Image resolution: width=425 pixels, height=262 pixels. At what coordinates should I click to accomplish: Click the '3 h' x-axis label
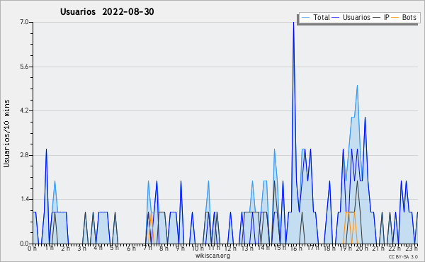[81, 248]
